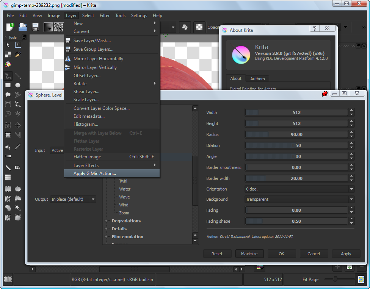Select the Multibrush star tool
The width and height of the screenshot is (370, 289).
click(18, 114)
